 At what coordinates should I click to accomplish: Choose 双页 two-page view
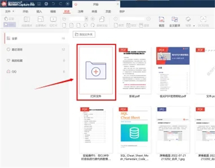tap(131, 25)
